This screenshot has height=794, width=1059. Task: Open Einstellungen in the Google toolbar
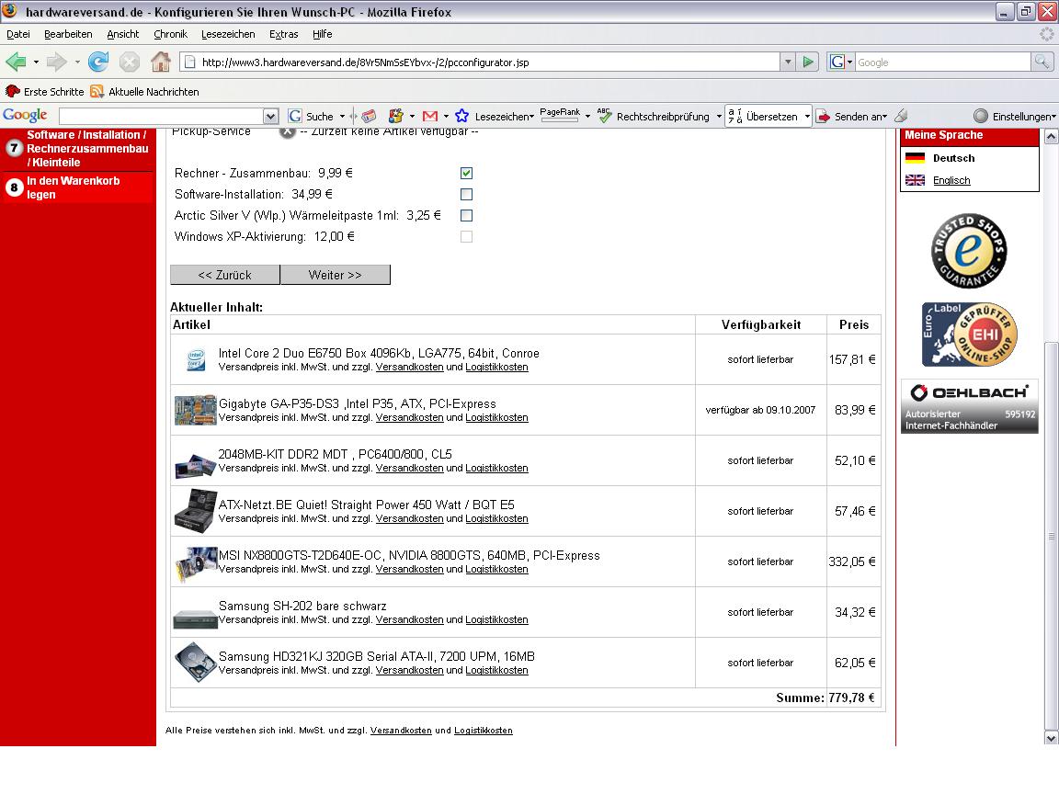tap(1015, 116)
